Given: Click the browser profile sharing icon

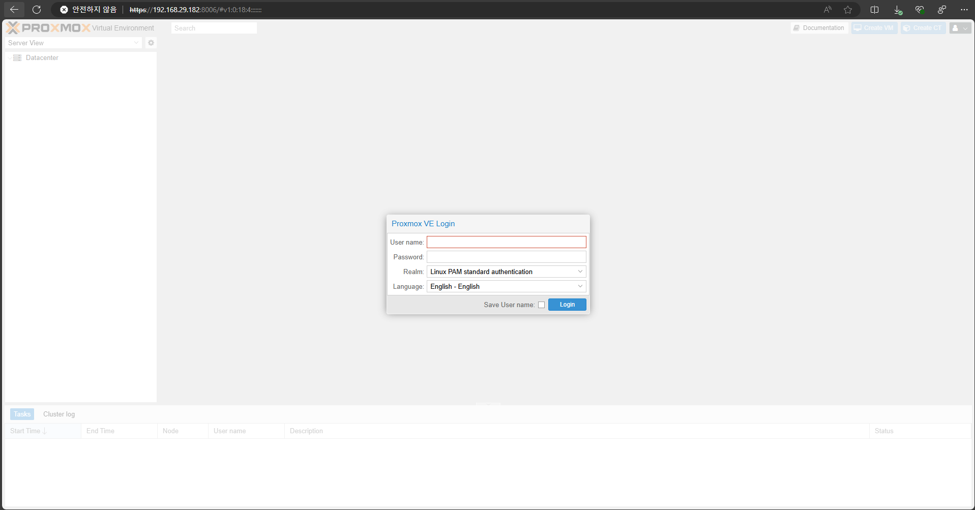Looking at the screenshot, I should tap(942, 10).
